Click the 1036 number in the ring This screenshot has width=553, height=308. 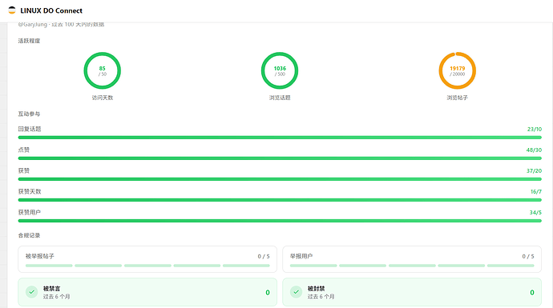point(280,68)
